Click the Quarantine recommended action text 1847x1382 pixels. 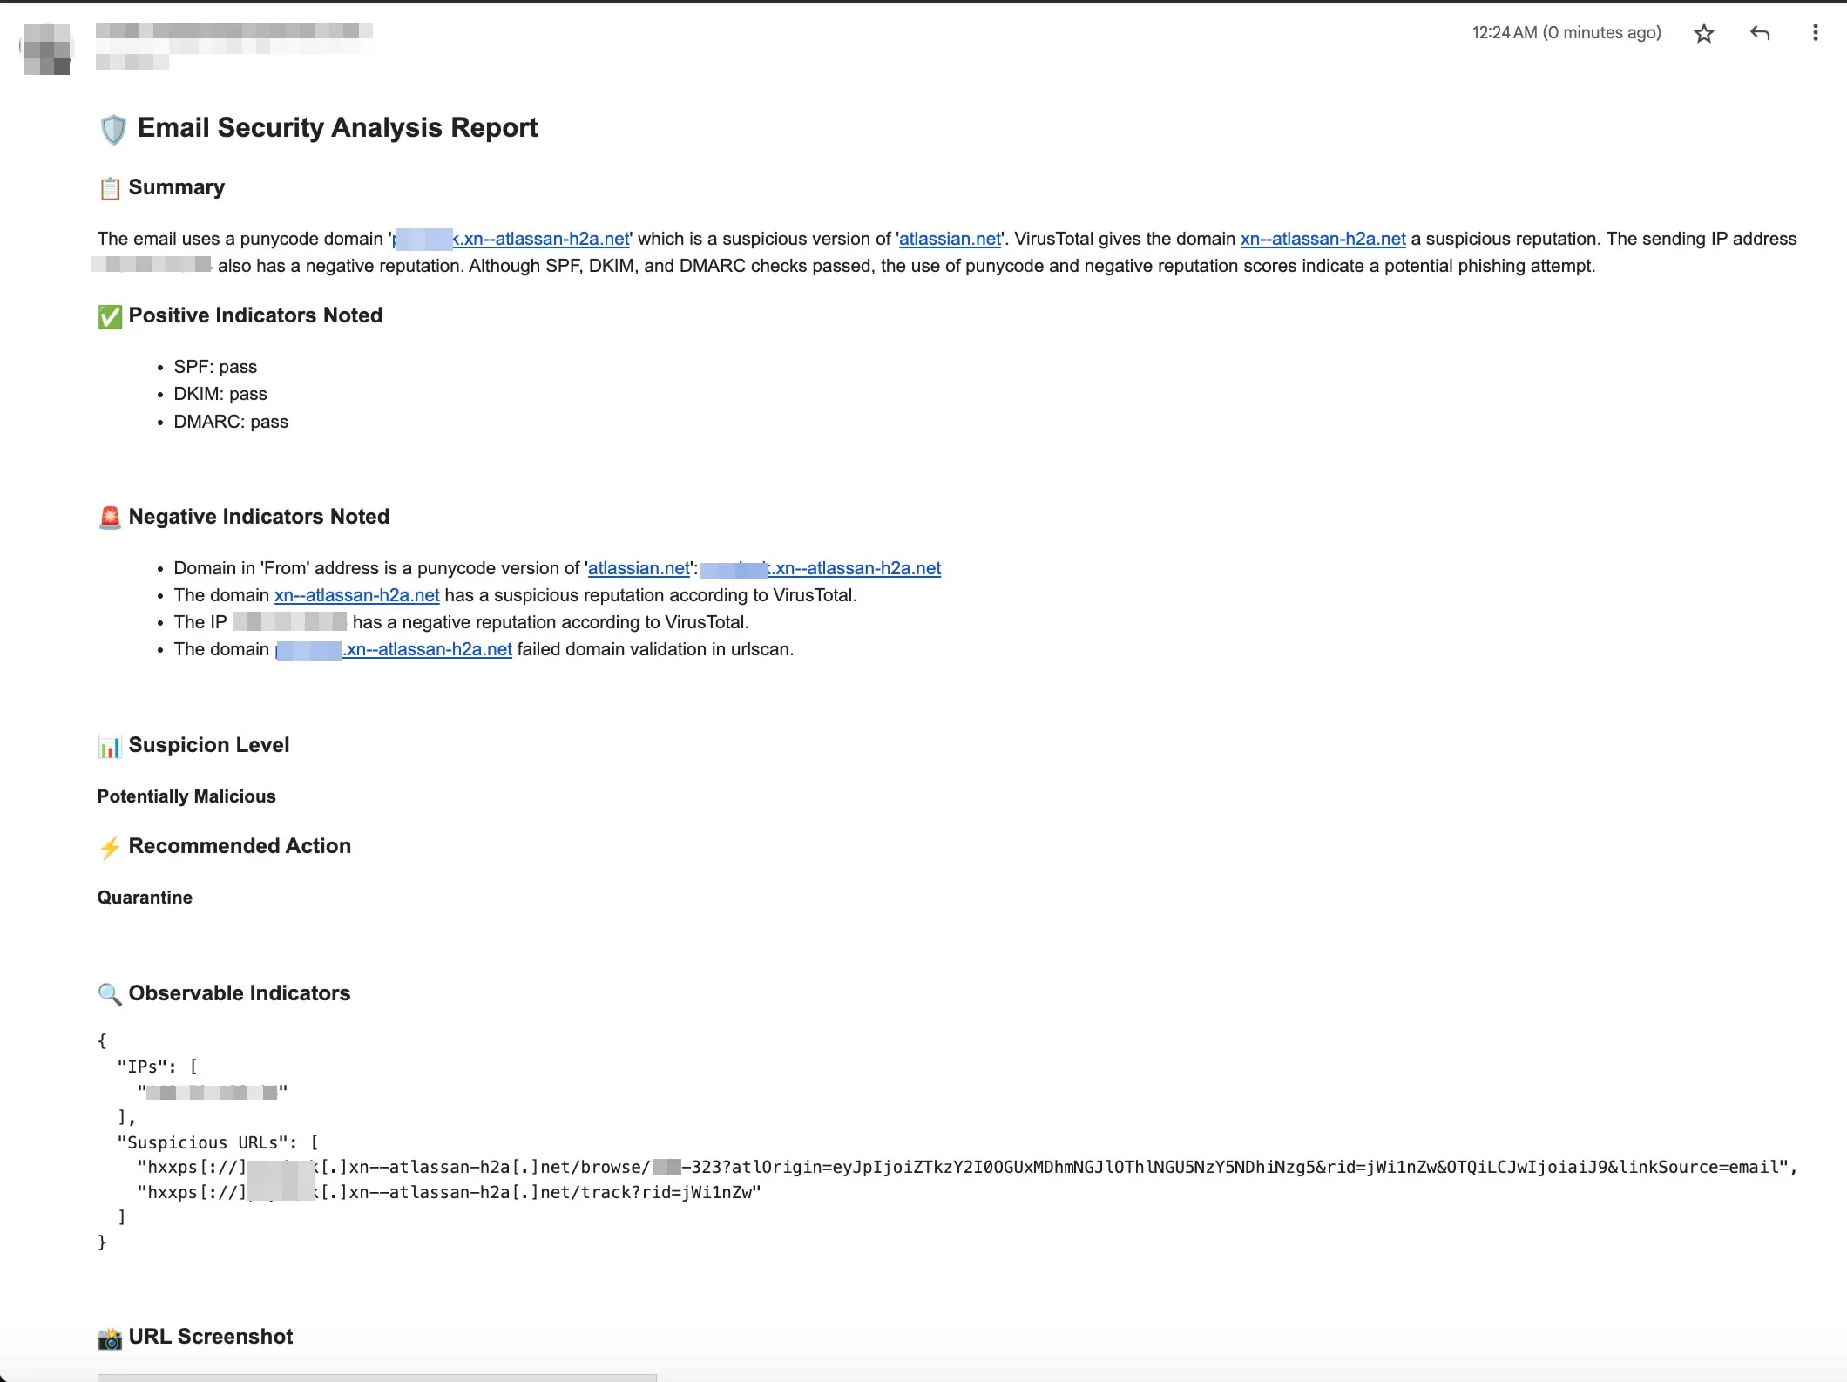145,898
